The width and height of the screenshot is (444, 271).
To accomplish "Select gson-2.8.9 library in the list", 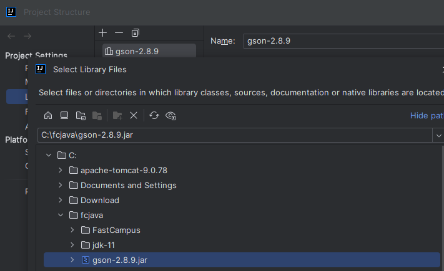I will pos(149,51).
